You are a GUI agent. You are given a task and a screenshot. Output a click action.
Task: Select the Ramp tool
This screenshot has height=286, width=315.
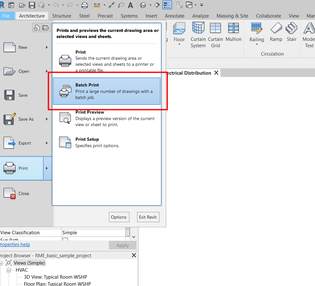(276, 32)
